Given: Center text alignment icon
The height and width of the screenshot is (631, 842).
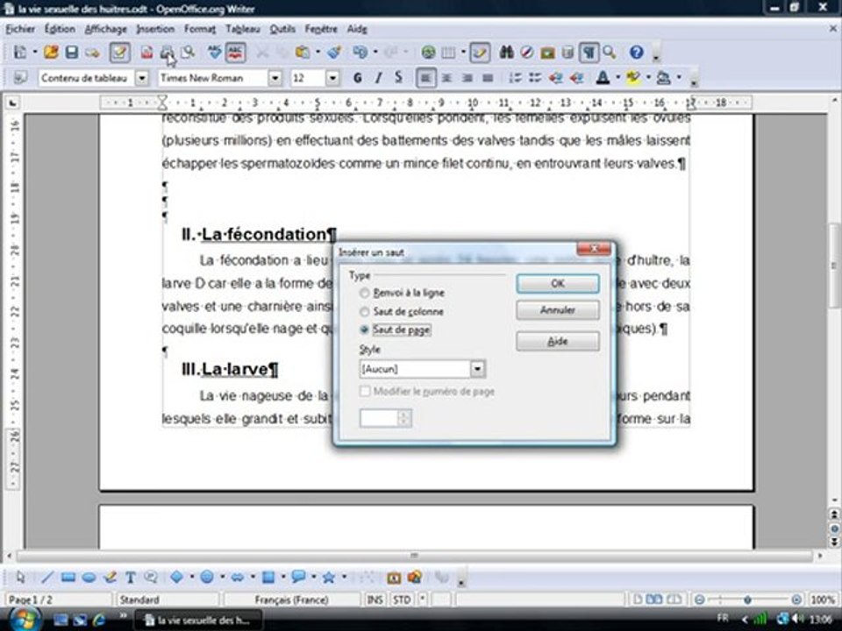Looking at the screenshot, I should [446, 78].
